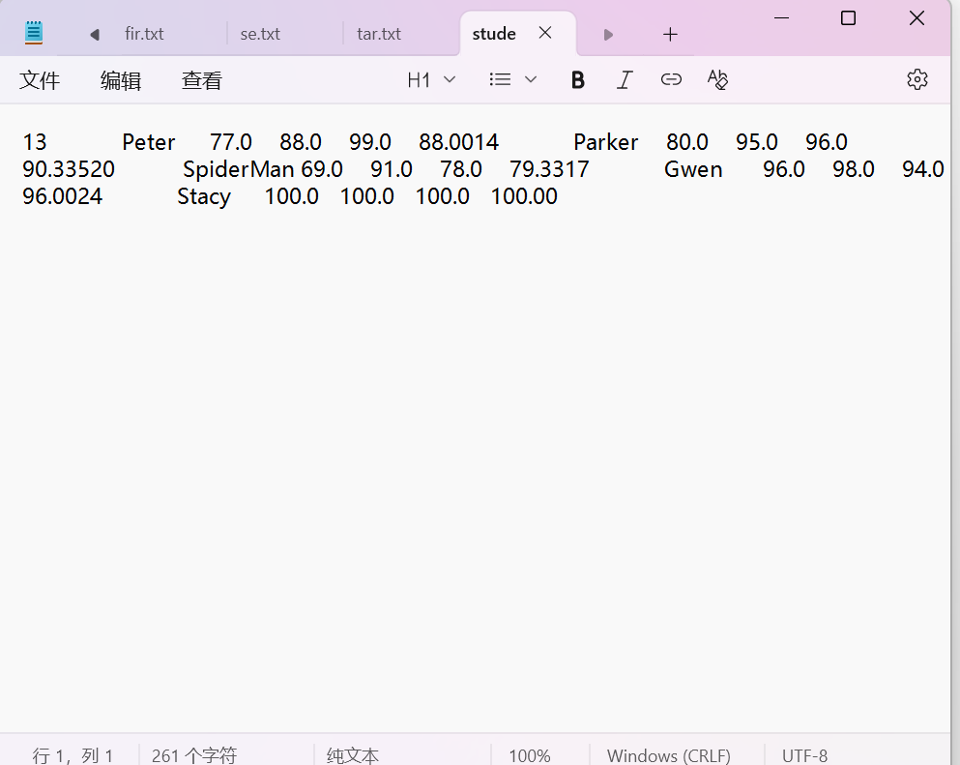Click the value 100.00 at the end
Image resolution: width=960 pixels, height=765 pixels.
click(x=524, y=196)
